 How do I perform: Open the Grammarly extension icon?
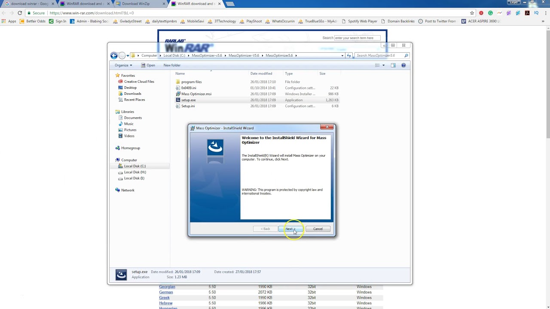[x=490, y=13]
